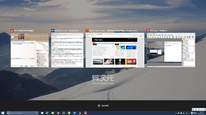The height and width of the screenshot is (115, 206).
Task: Click the Ask me anything search box
Action: click(x=22, y=113)
